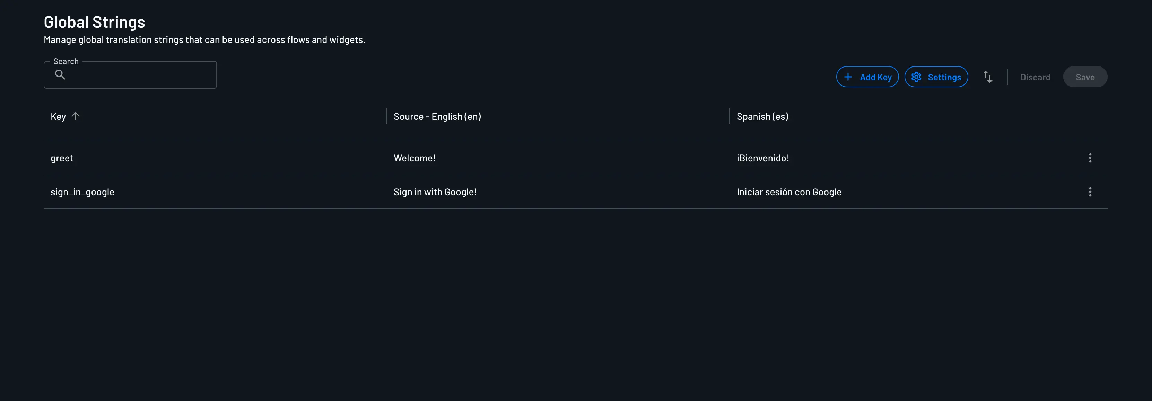
Task: Open the Settings gear icon
Action: click(916, 77)
